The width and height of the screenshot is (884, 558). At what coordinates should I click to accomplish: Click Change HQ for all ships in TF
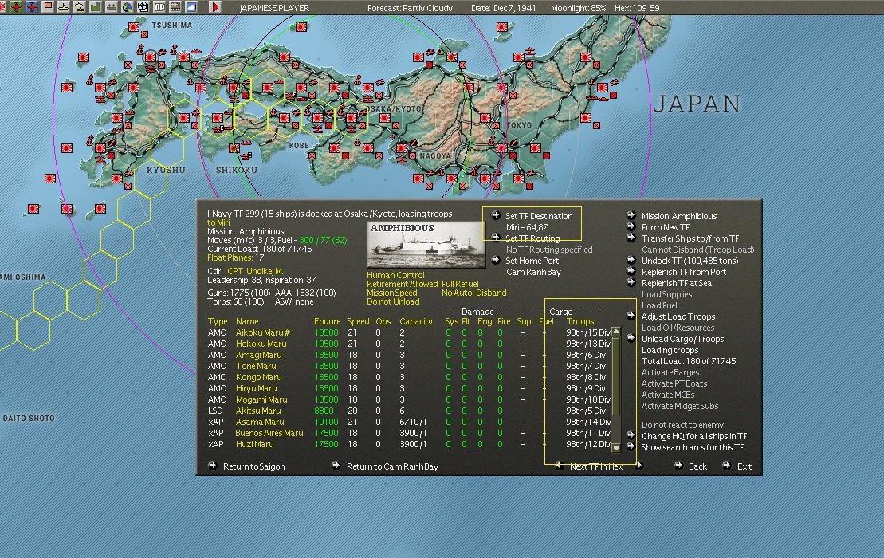pyautogui.click(x=694, y=436)
